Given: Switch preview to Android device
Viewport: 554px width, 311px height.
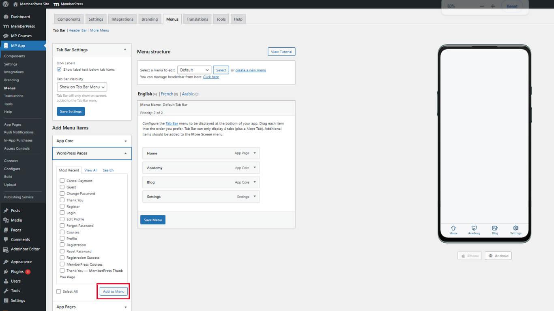Looking at the screenshot, I should click(x=498, y=255).
